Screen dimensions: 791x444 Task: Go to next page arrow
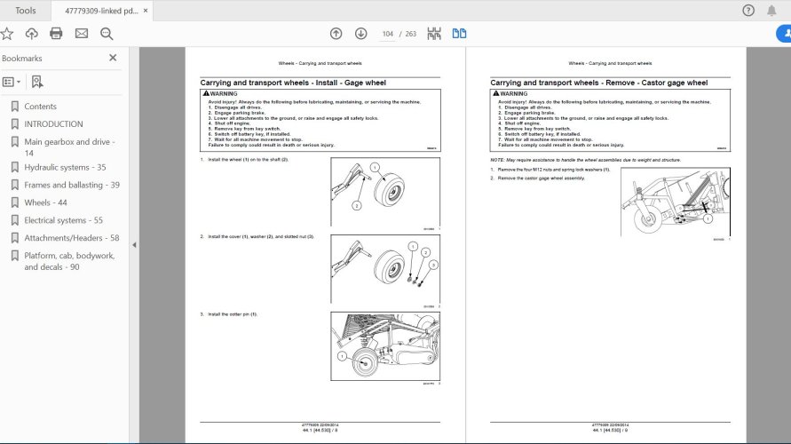click(360, 34)
